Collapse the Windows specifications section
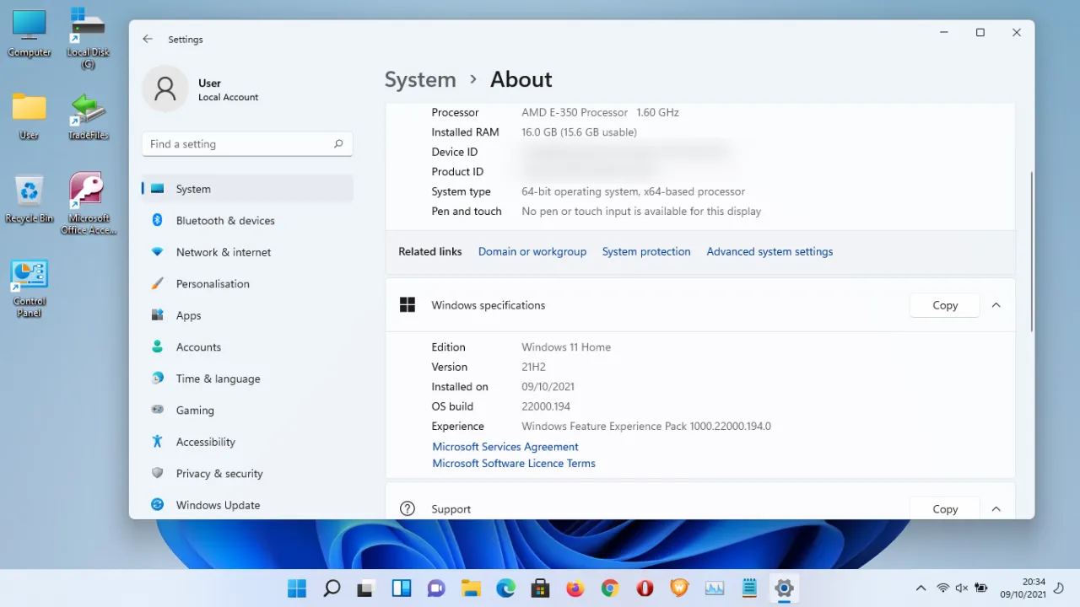 pyautogui.click(x=996, y=305)
